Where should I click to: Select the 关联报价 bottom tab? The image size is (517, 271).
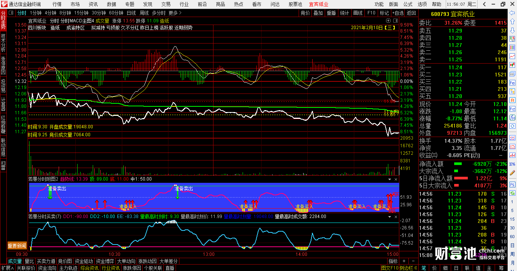coord(26,268)
